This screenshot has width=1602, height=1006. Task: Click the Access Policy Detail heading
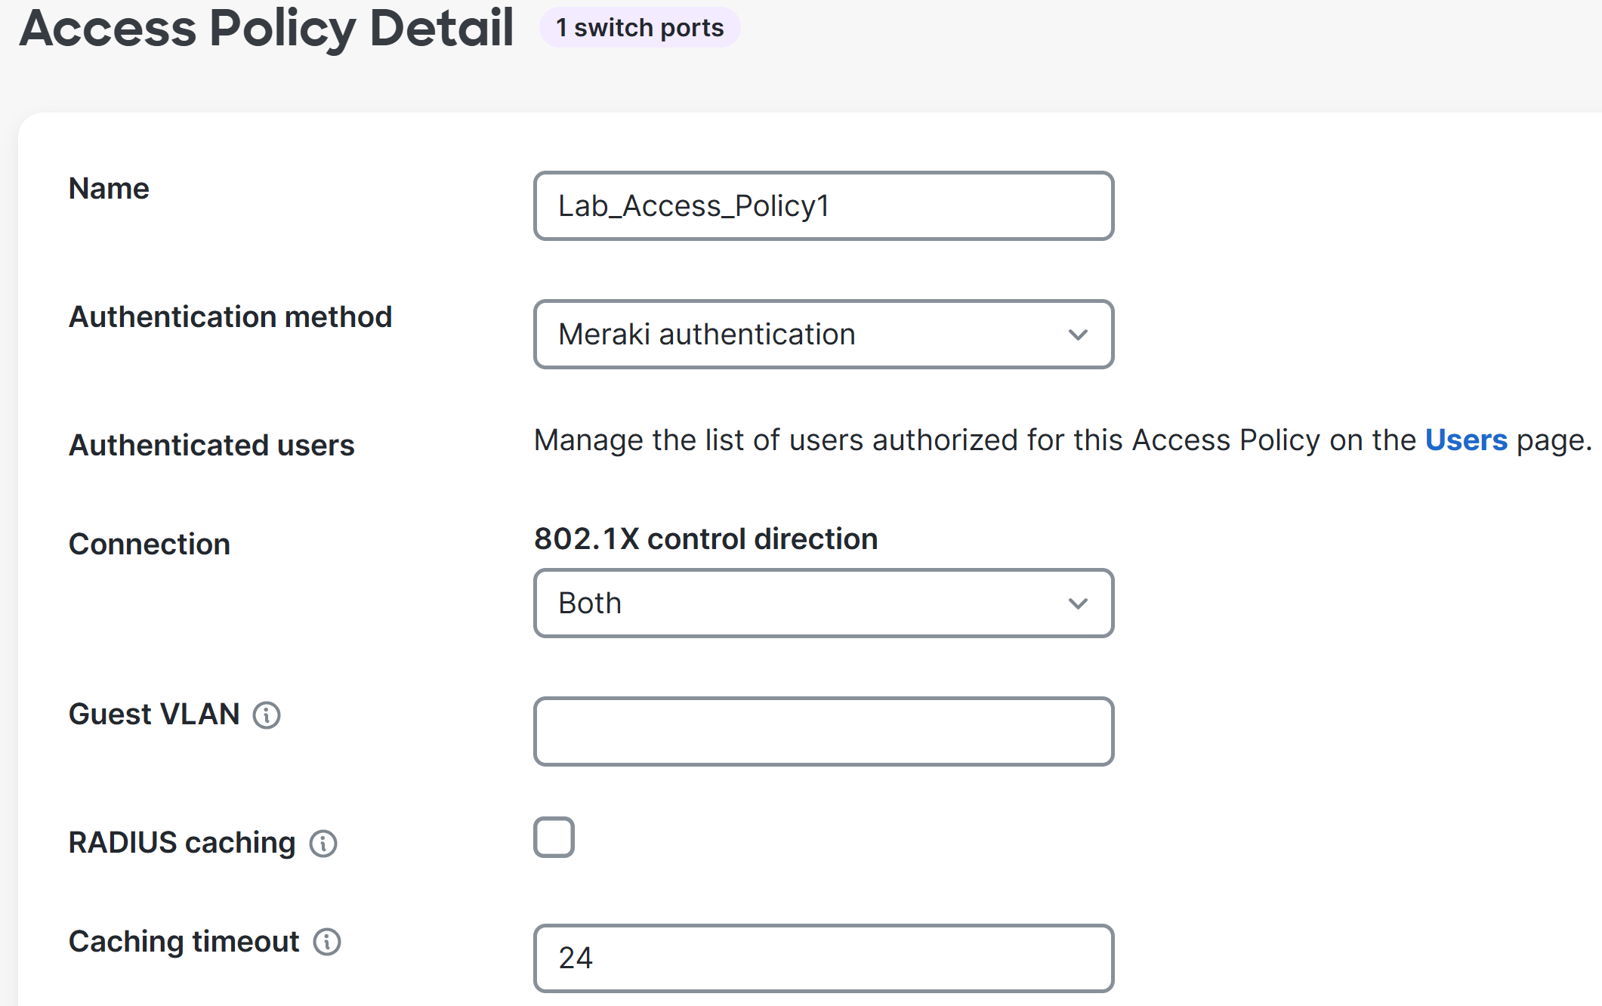[x=267, y=29]
